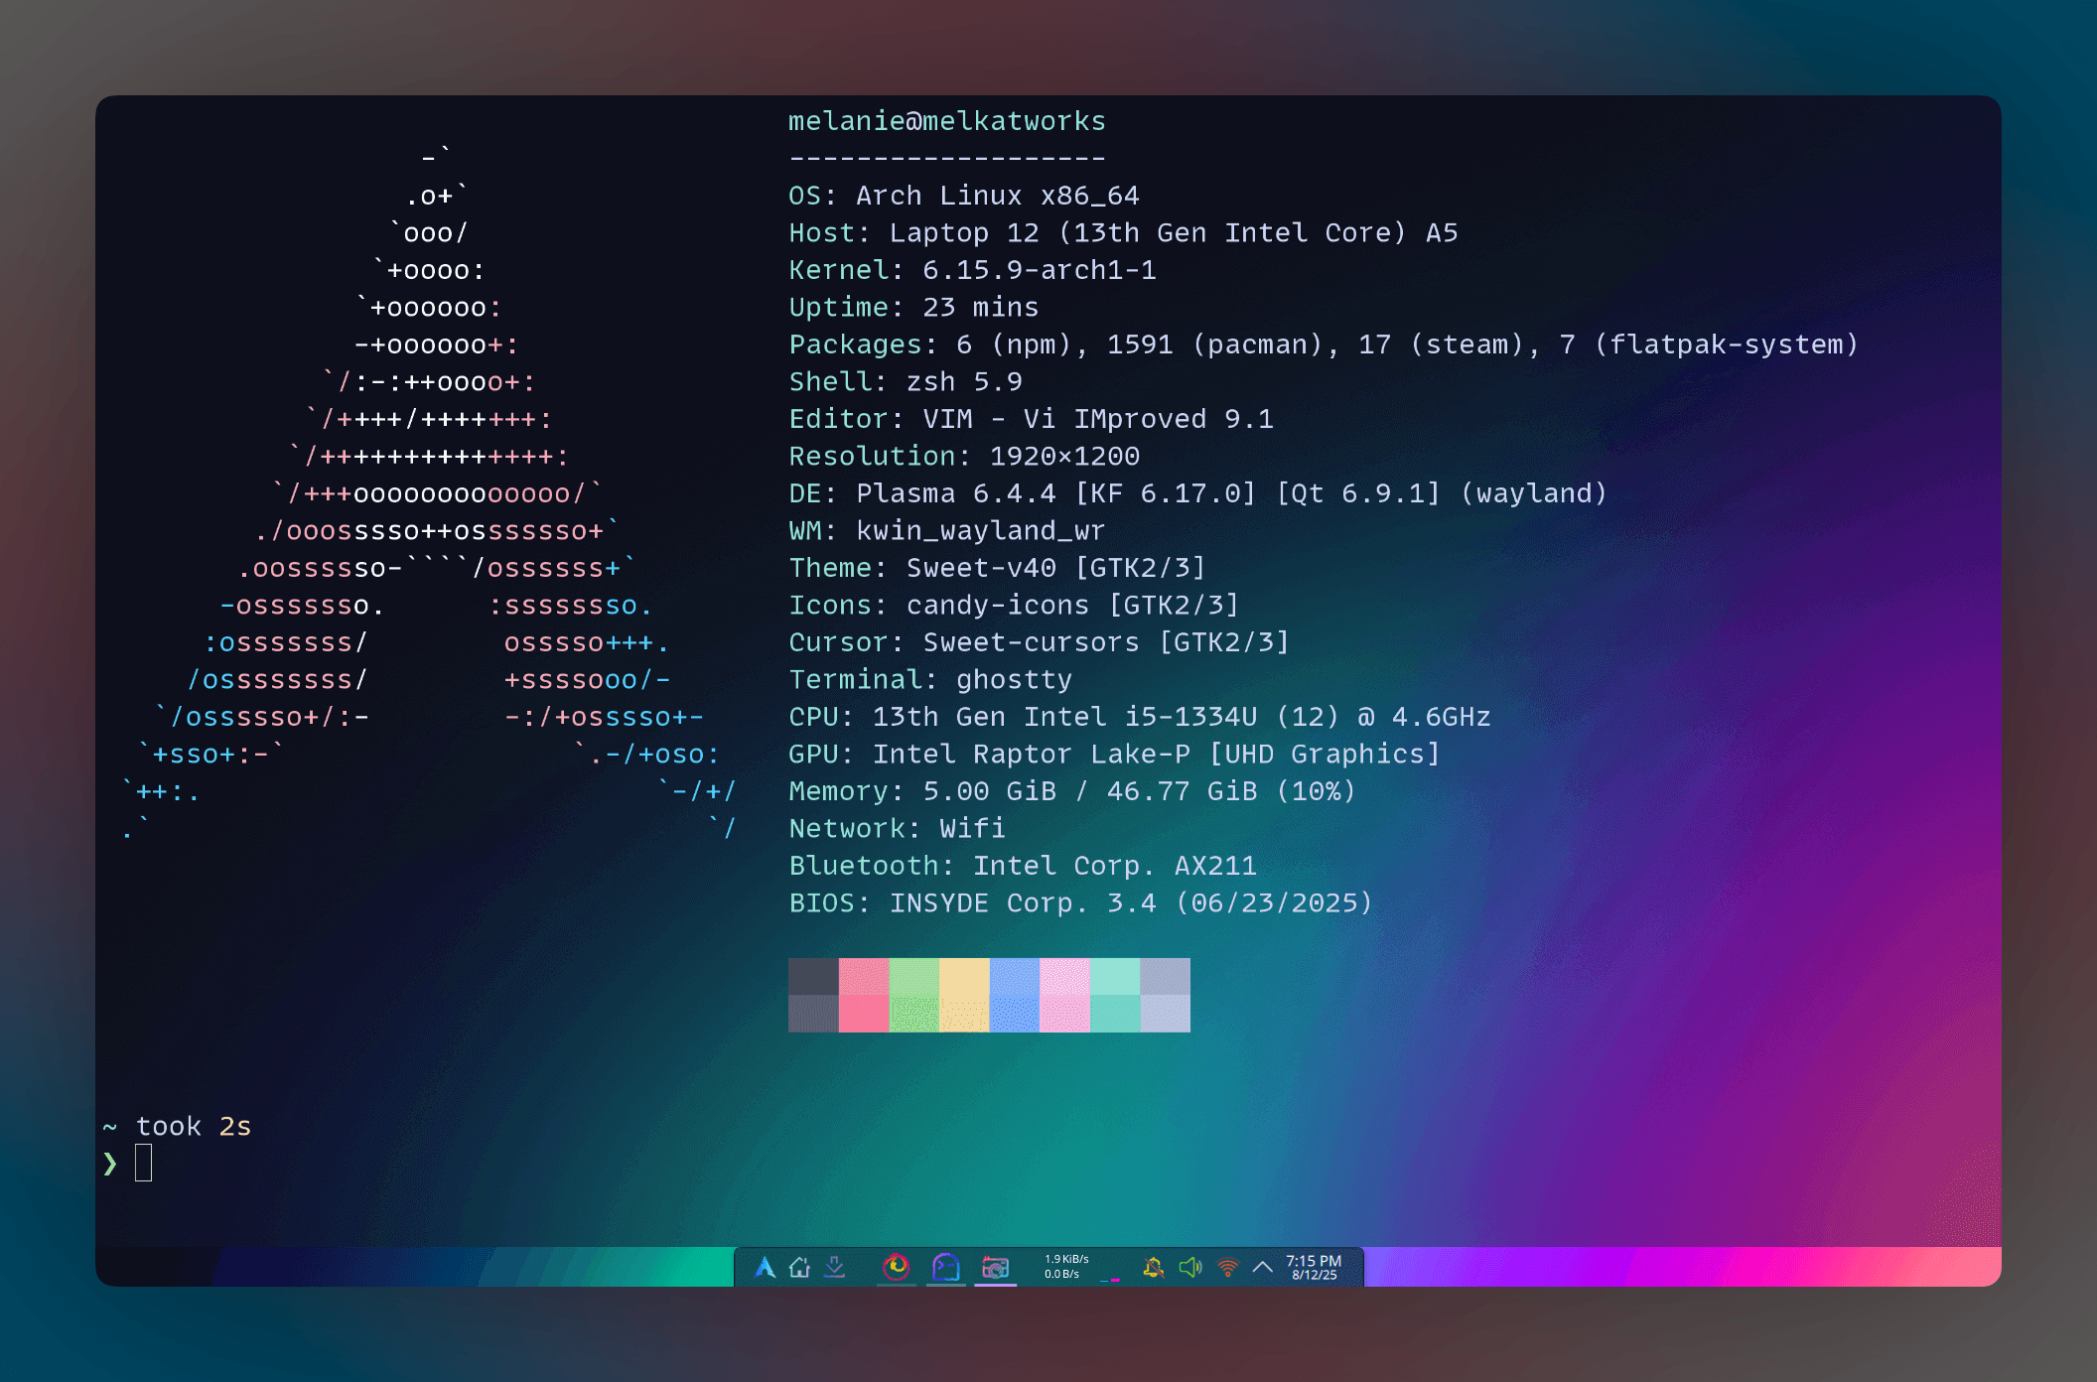2097x1382 pixels.
Task: Open the Wi-Fi network tray icon
Action: 1227,1267
